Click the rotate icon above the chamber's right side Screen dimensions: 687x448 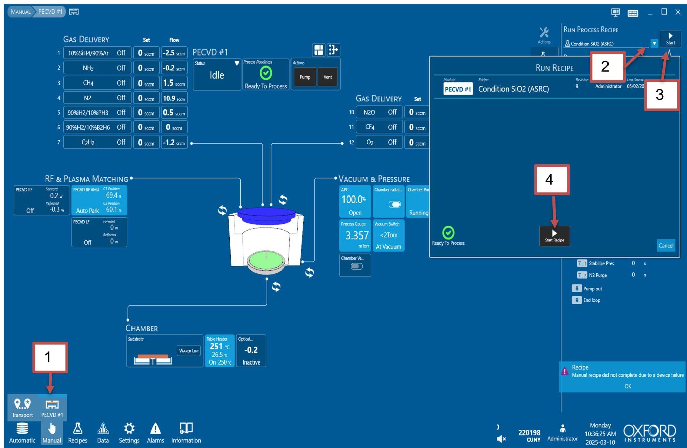[283, 200]
